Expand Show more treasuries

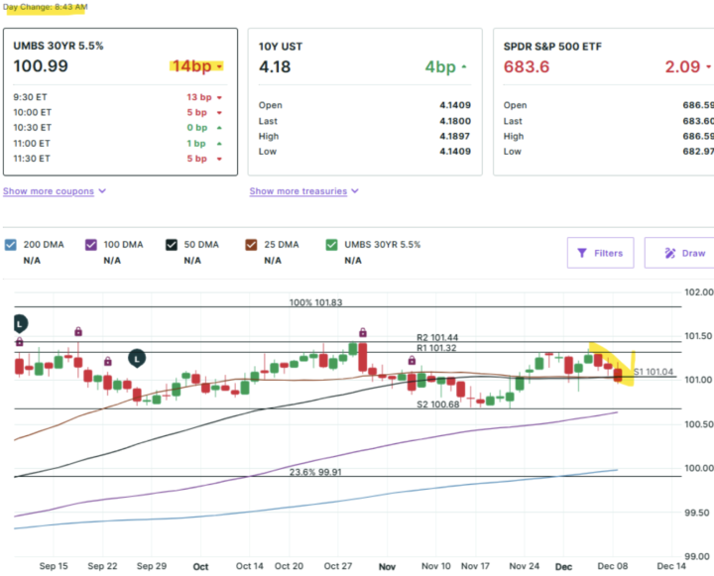coord(298,191)
